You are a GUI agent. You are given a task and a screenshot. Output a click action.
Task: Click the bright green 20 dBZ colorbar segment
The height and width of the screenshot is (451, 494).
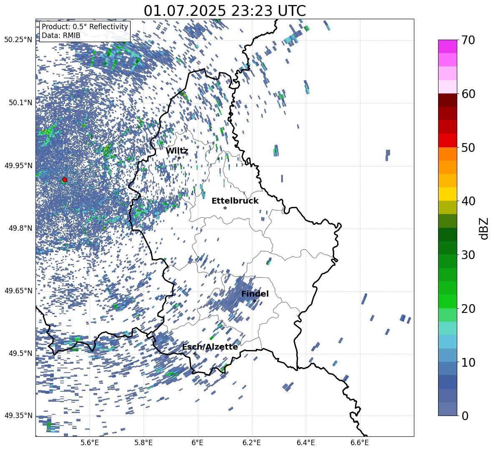click(x=447, y=301)
